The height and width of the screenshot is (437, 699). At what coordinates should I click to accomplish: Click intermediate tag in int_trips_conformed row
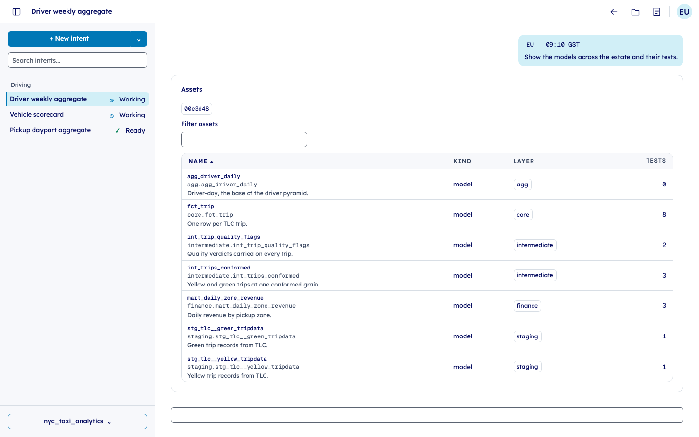(x=535, y=275)
